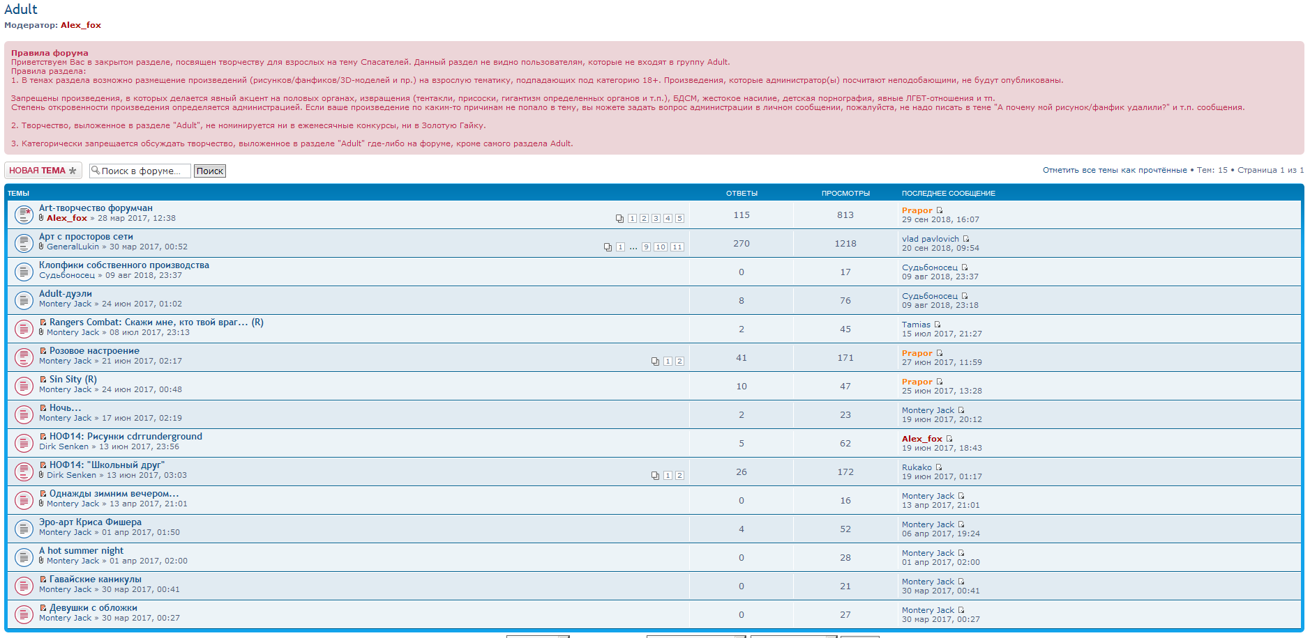The image size is (1310, 638).
Task: View latest post icon by Tamias
Action: pyautogui.click(x=938, y=325)
